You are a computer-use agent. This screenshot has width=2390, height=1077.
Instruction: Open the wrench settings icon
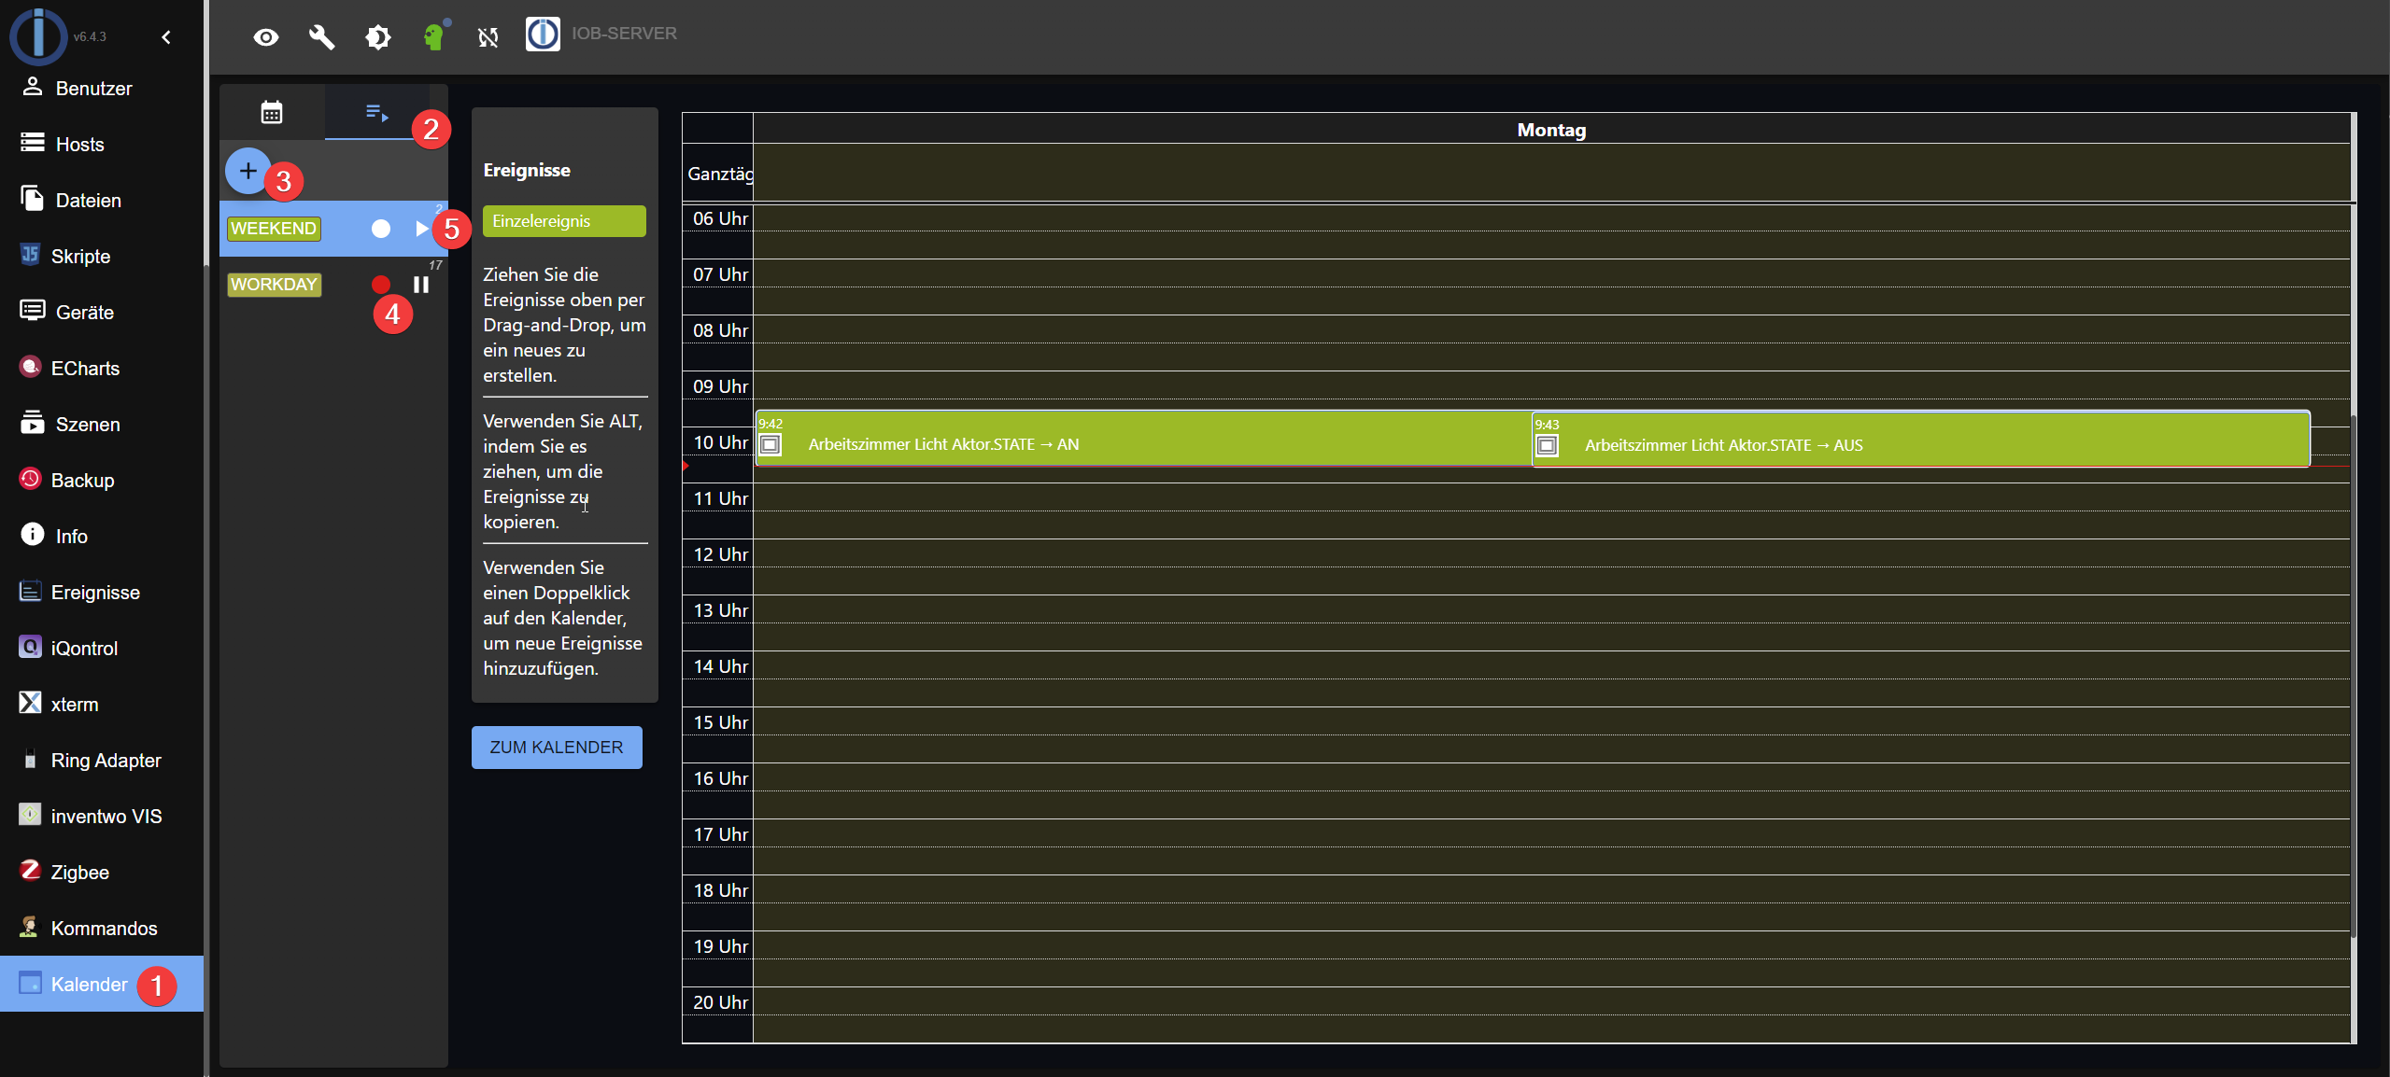(x=321, y=37)
